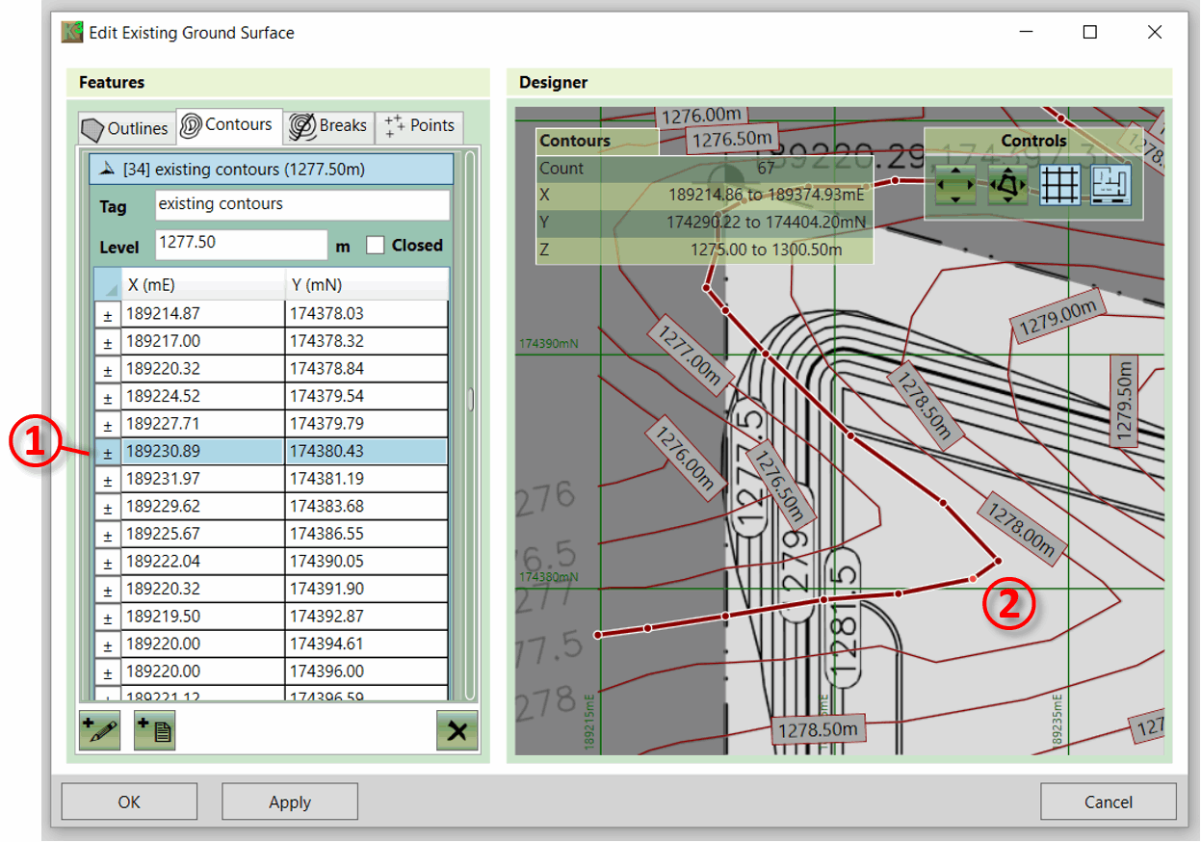The height and width of the screenshot is (842, 1201).
Task: Click the ± button beside Y 174394.61
Action: click(x=108, y=645)
